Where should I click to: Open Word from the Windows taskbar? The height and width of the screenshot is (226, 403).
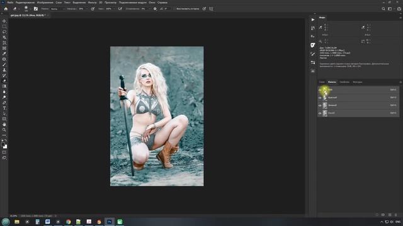48,222
